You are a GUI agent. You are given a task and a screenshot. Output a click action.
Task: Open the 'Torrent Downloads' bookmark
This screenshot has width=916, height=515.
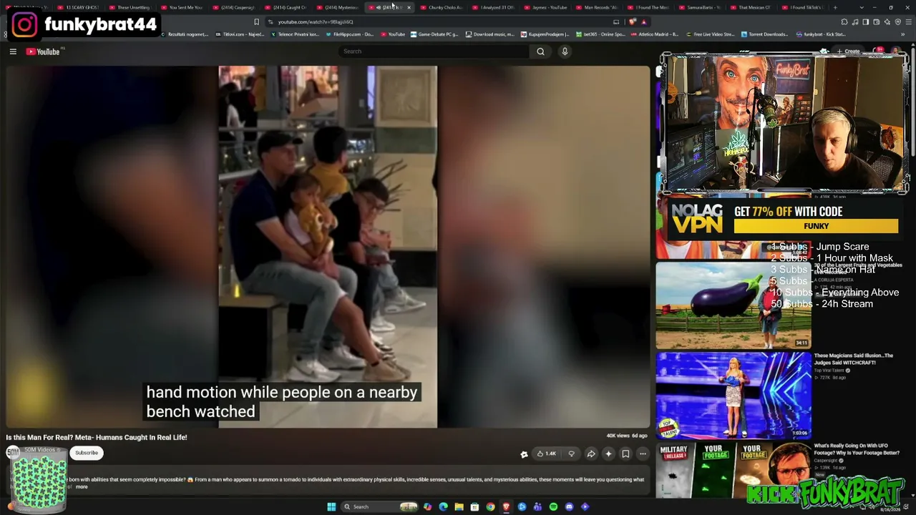766,34
